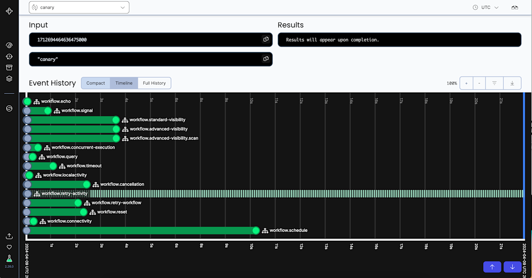
Task: Click the workflow.echo child workflow icon
Action: point(37,102)
